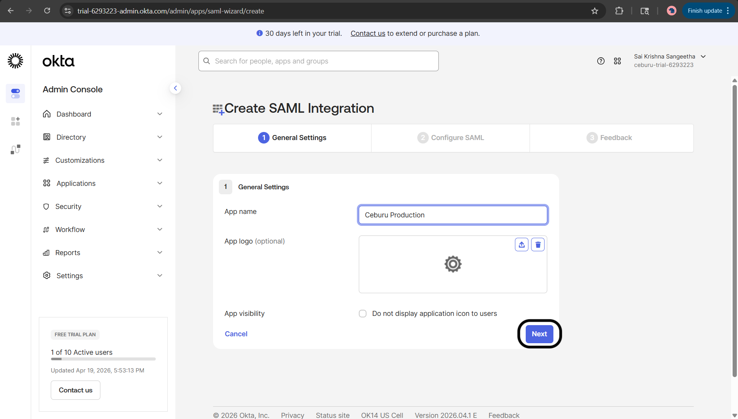The height and width of the screenshot is (419, 738).
Task: Click Contact us link in trial banner
Action: pyautogui.click(x=368, y=33)
